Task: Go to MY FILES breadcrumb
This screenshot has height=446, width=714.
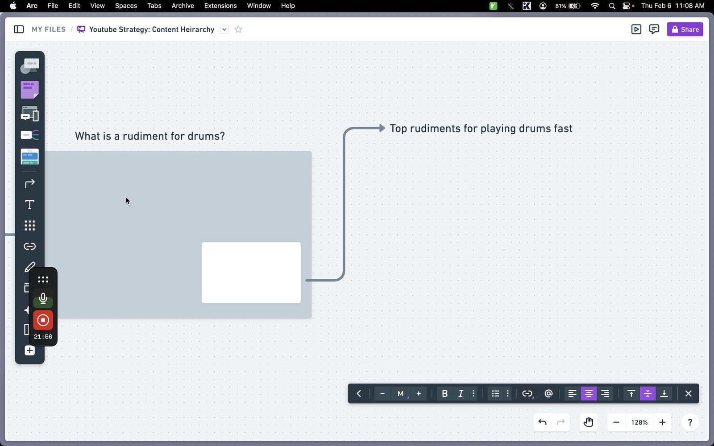Action: click(x=49, y=29)
